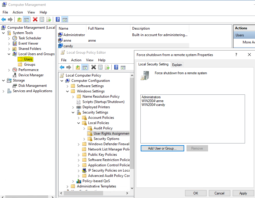Click the Help icon in Group Policy Editor toolbar

(115, 67)
